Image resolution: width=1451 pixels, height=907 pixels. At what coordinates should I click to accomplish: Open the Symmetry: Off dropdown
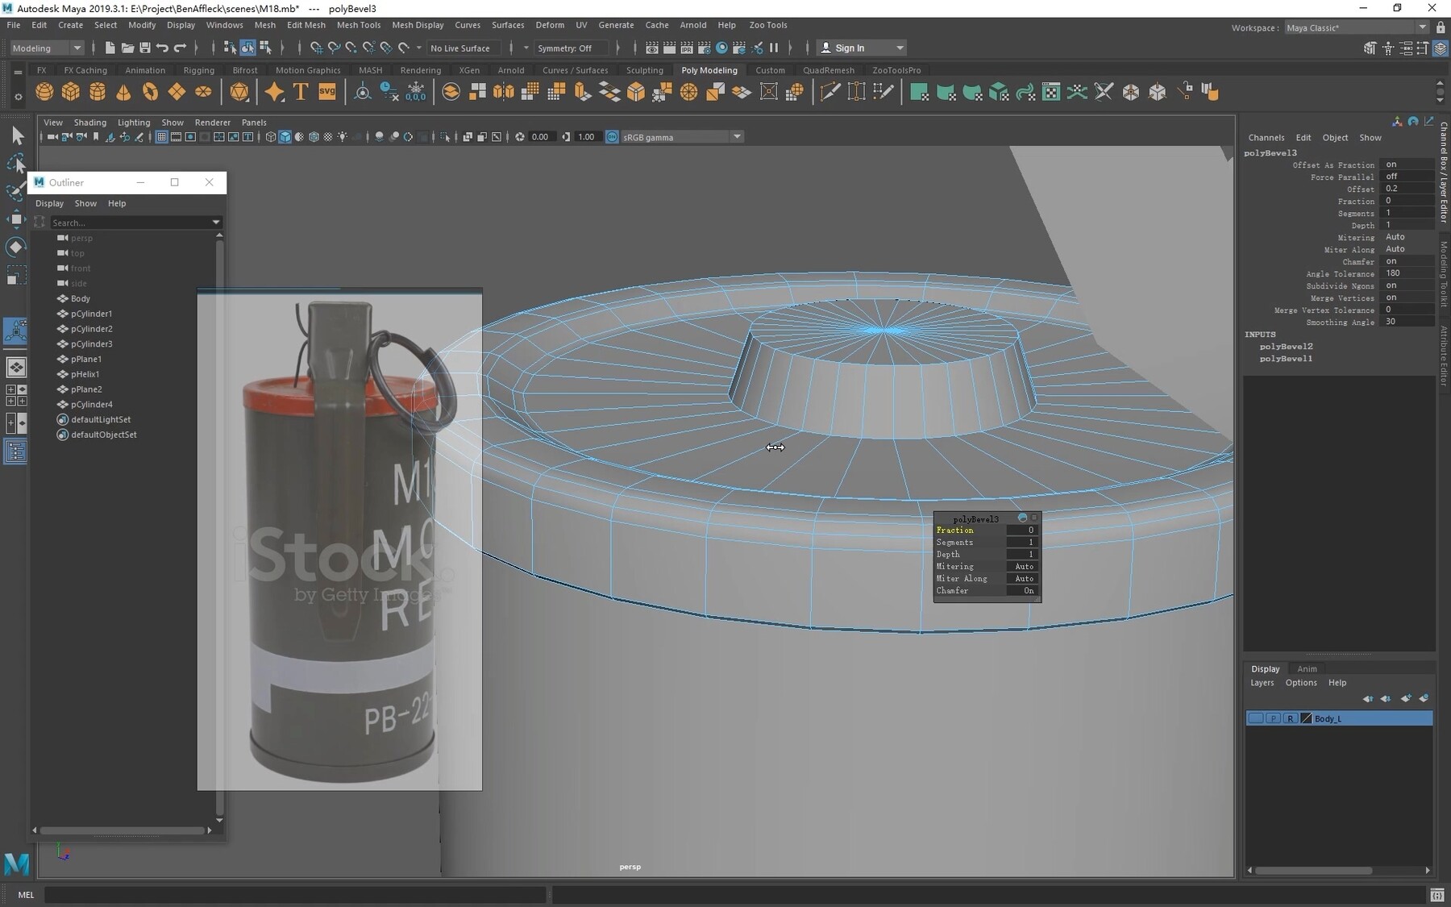coord(571,48)
